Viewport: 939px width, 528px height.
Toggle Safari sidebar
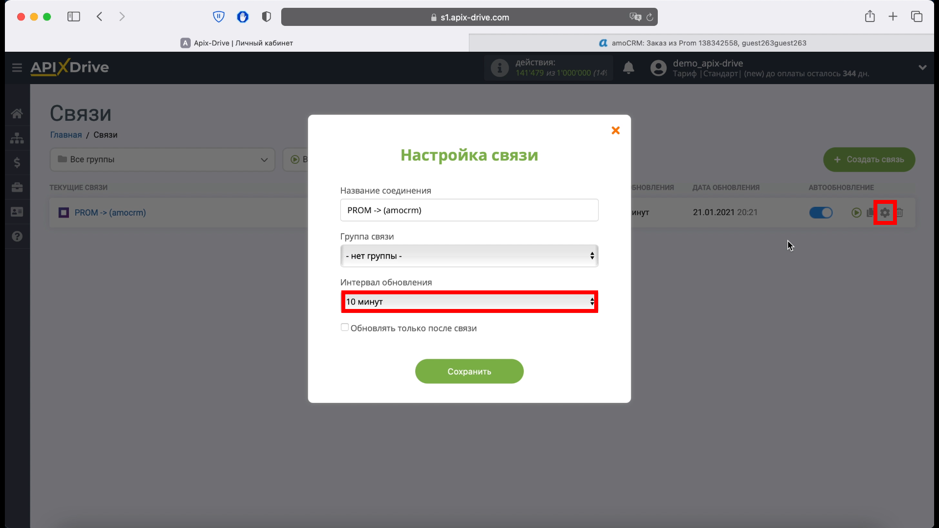(74, 17)
